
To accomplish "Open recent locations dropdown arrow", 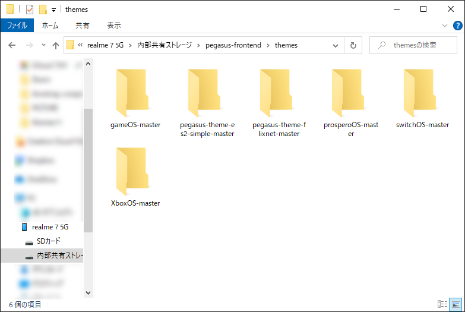I will [x=43, y=45].
